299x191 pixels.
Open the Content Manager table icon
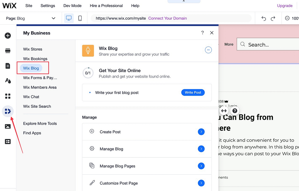click(x=8, y=141)
